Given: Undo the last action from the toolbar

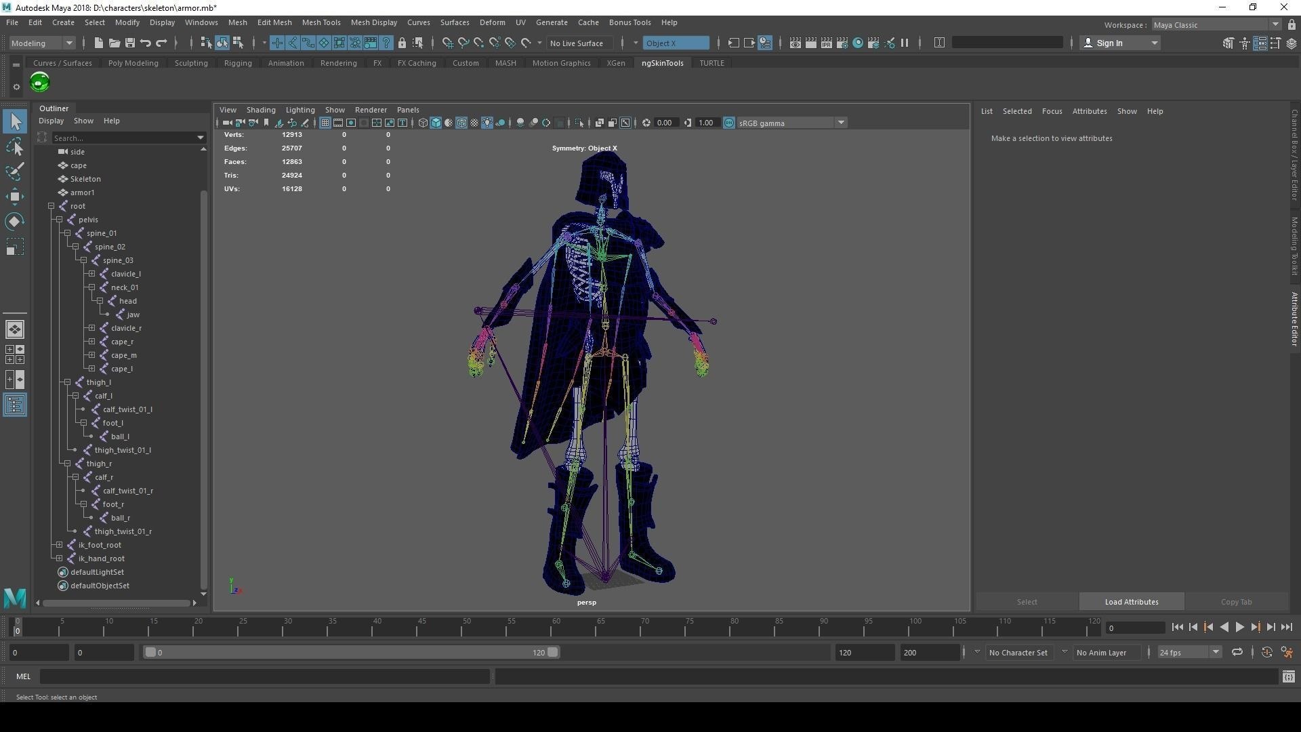Looking at the screenshot, I should point(145,43).
